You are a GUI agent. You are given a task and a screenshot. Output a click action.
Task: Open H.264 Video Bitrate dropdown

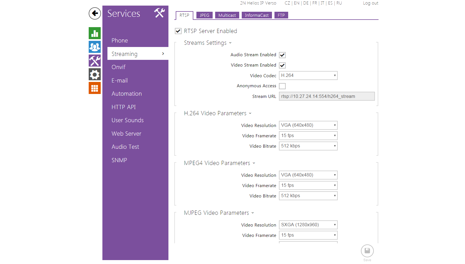[x=308, y=146]
